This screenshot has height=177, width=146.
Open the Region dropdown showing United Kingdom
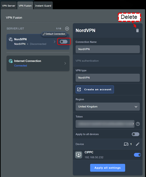108,107
